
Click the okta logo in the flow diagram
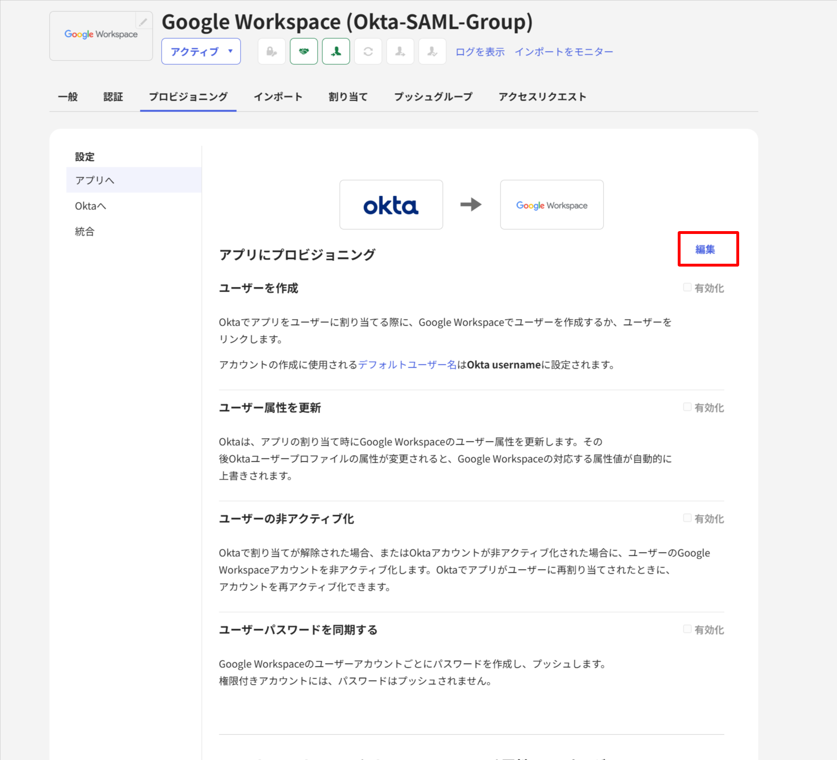(x=391, y=205)
